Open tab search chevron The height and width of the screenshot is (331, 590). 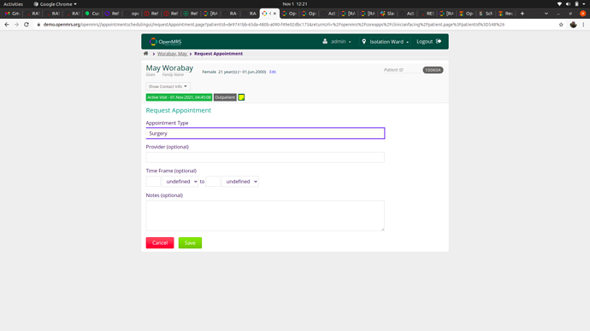[x=546, y=14]
